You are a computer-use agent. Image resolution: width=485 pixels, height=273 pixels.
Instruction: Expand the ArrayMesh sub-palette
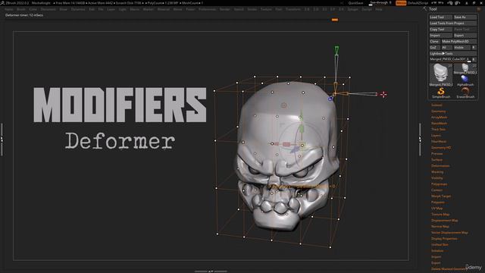pyautogui.click(x=440, y=118)
